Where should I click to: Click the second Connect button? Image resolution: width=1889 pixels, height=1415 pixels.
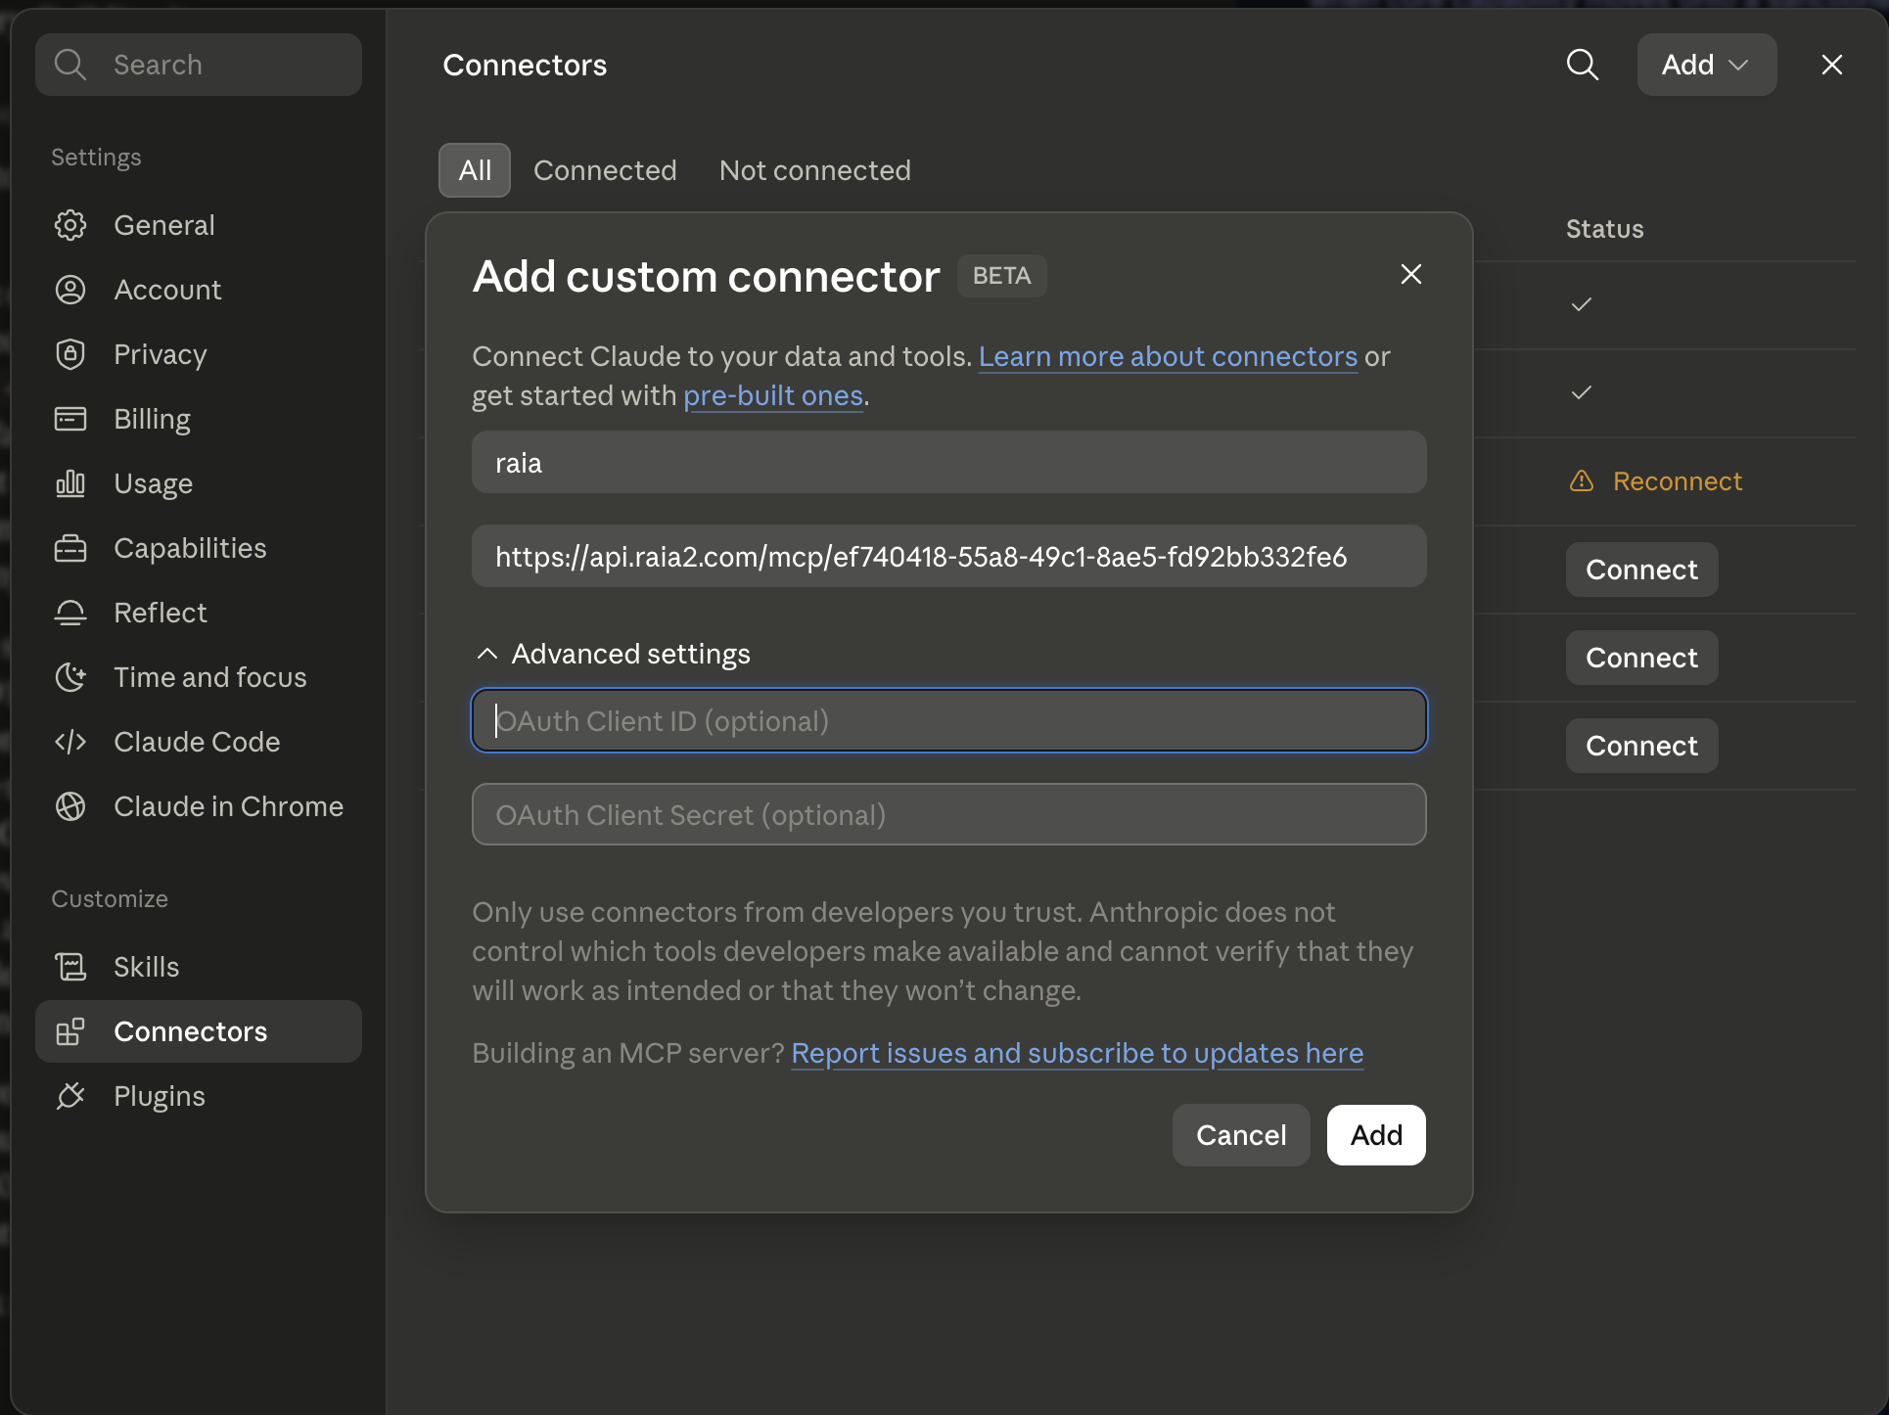pos(1642,658)
